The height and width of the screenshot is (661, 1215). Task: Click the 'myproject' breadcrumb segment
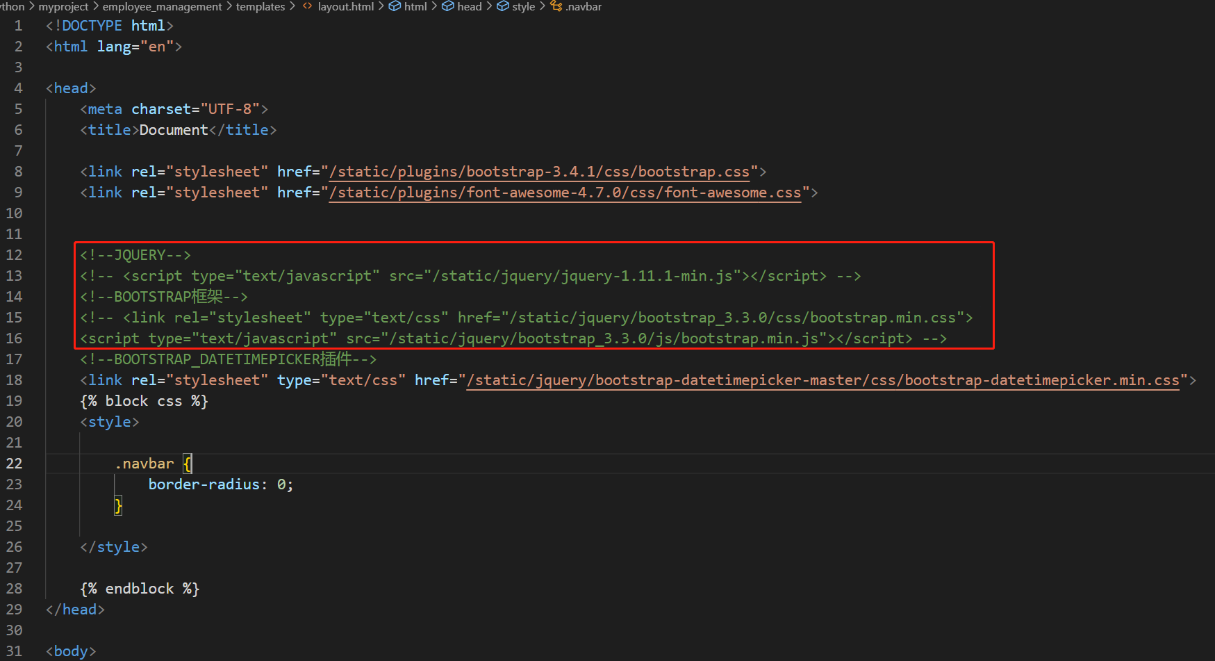63,6
